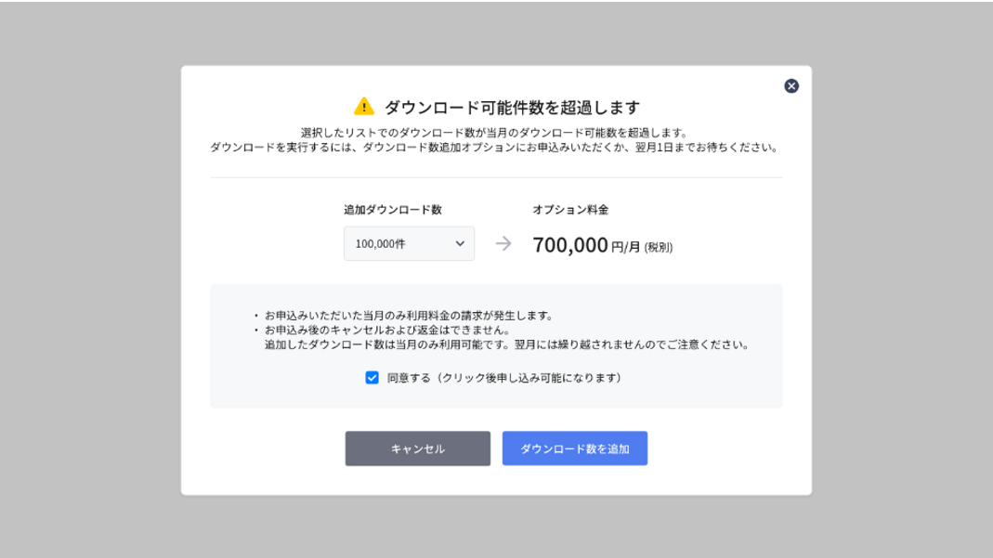This screenshot has height=558, width=993.
Task: Click the line mentioning 翌月1日までお待ちください
Action: click(x=495, y=148)
